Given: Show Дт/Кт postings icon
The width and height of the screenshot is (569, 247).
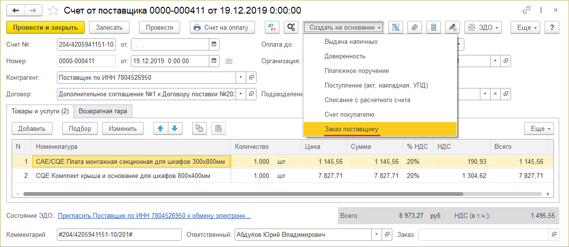Looking at the screenshot, I should [x=272, y=27].
